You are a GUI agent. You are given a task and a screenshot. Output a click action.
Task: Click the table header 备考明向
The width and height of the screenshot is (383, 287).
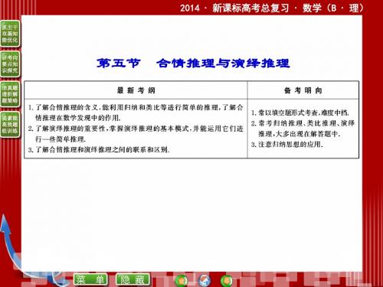[303, 90]
